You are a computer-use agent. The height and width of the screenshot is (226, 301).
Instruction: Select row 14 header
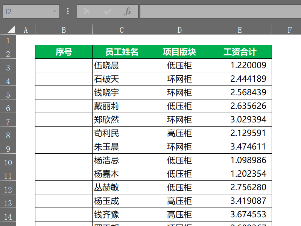pos(8,214)
